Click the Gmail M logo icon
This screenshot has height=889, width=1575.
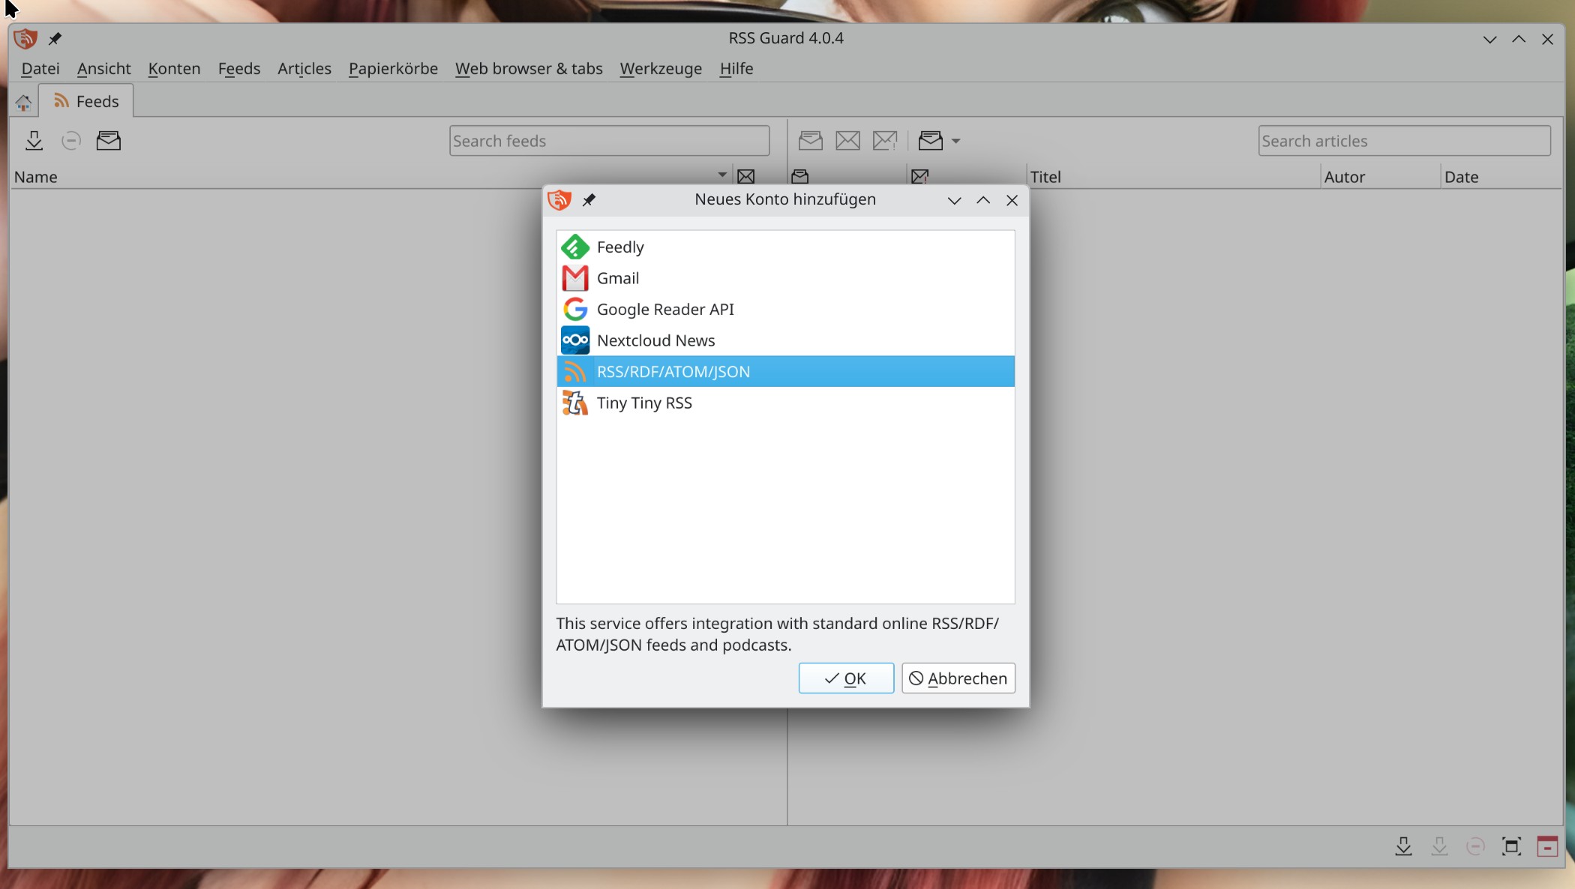pyautogui.click(x=575, y=278)
